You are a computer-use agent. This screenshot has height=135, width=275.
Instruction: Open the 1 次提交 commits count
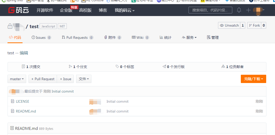31,67
